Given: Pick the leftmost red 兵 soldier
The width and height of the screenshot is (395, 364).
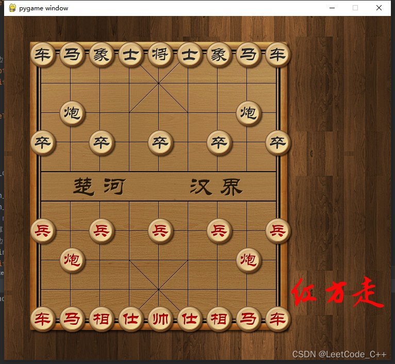Looking at the screenshot, I should 43,231.
